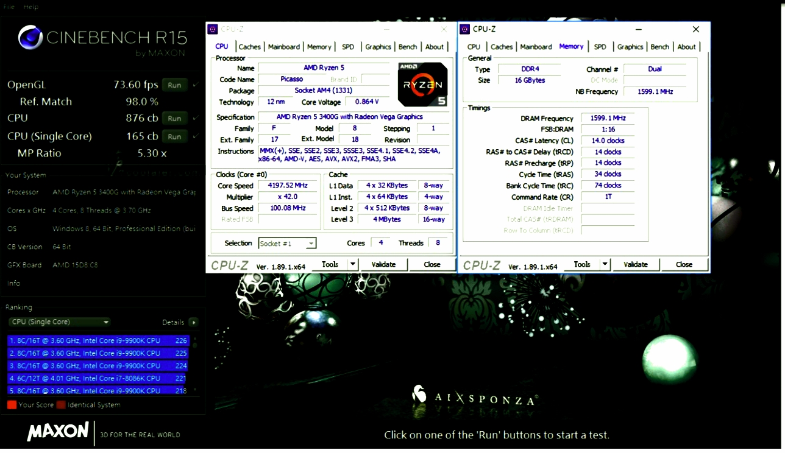Click the MAXON logo at bottom left
785x453 pixels.
point(58,432)
